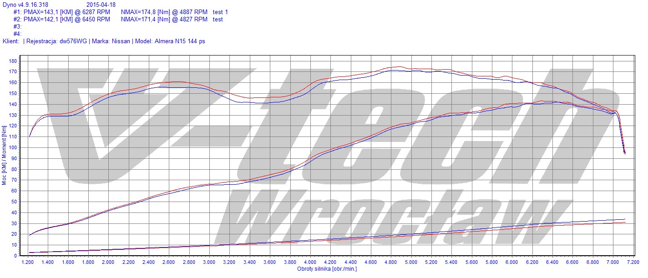Click the 5.000 RPM x-axis tick label
The height and width of the screenshot is (278, 648).
click(411, 263)
